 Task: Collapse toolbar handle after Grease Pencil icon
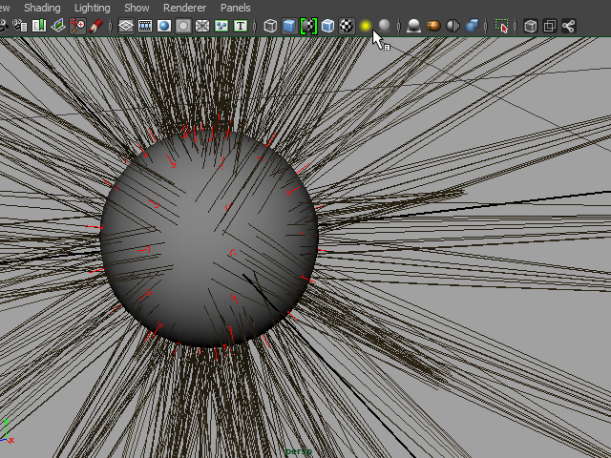(x=111, y=26)
